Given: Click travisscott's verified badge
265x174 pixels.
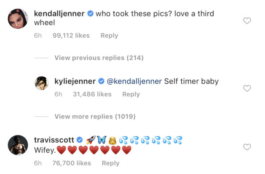Looking at the screenshot, I should pos(80,140).
